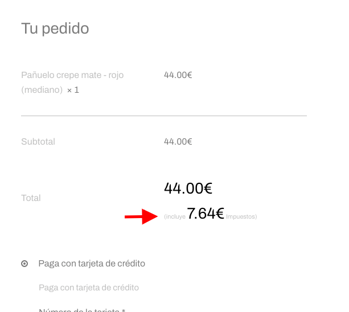Image resolution: width=349 pixels, height=312 pixels.
Task: Click the "Paga con tarjeta de crédito" payment label
Action: click(x=92, y=264)
